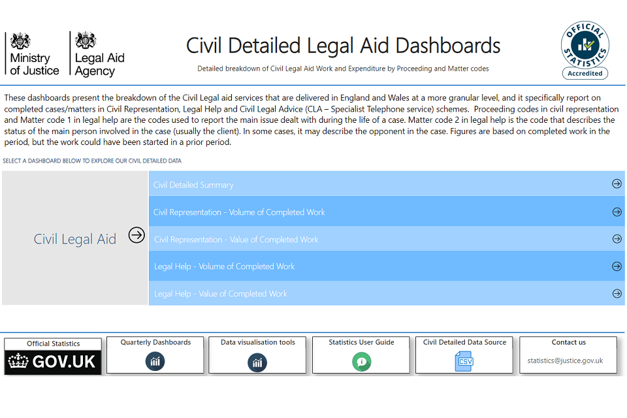Click arrow on Legal Help Volume row
The height and width of the screenshot is (418, 627).
point(617,266)
